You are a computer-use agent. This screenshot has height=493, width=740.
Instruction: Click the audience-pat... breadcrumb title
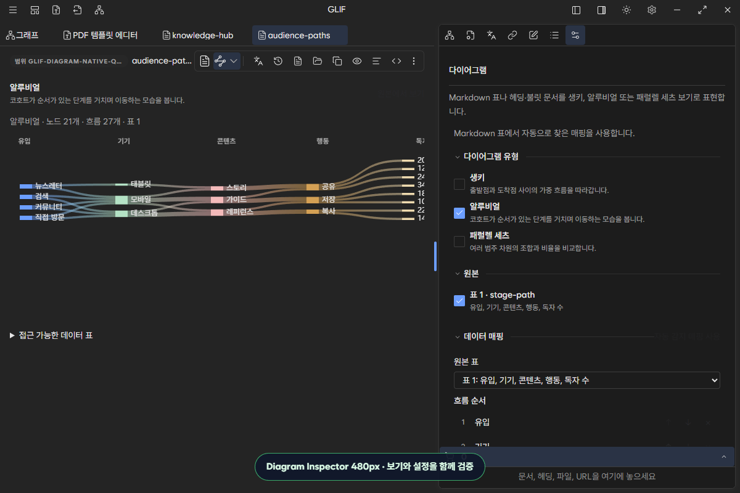click(x=162, y=61)
